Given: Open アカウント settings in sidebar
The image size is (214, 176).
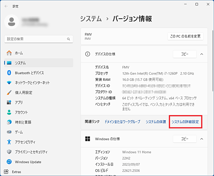Looking at the screenshot, I should (x=39, y=112).
